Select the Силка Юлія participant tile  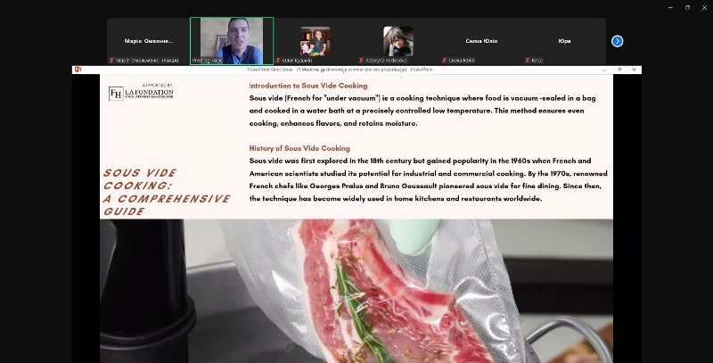pos(481,41)
